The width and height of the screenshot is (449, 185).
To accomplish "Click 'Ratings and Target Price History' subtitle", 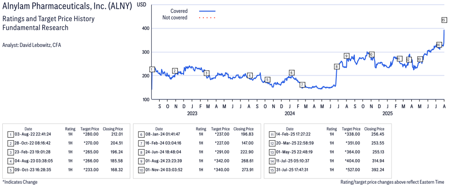I will (48, 19).
